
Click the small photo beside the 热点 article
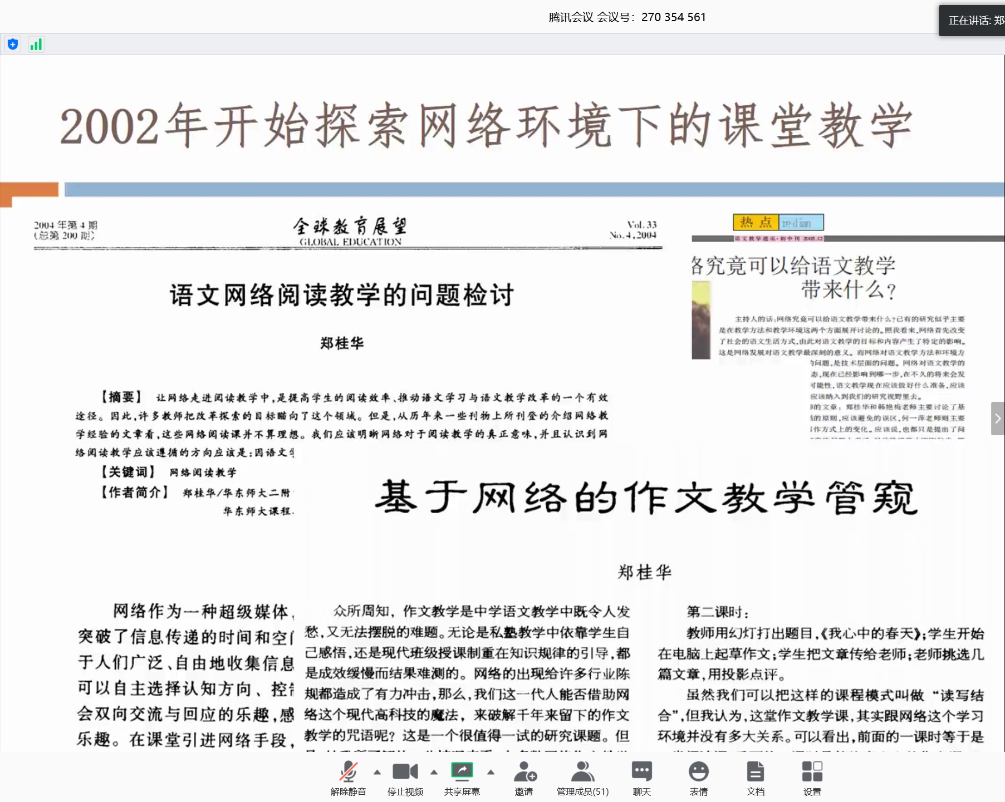(701, 320)
